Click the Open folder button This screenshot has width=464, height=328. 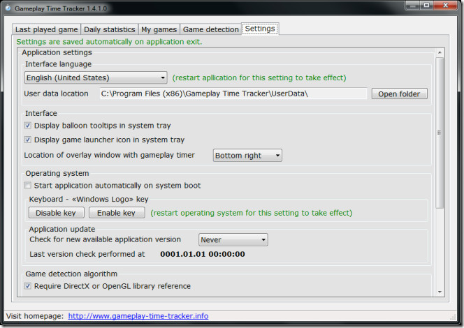(x=399, y=94)
